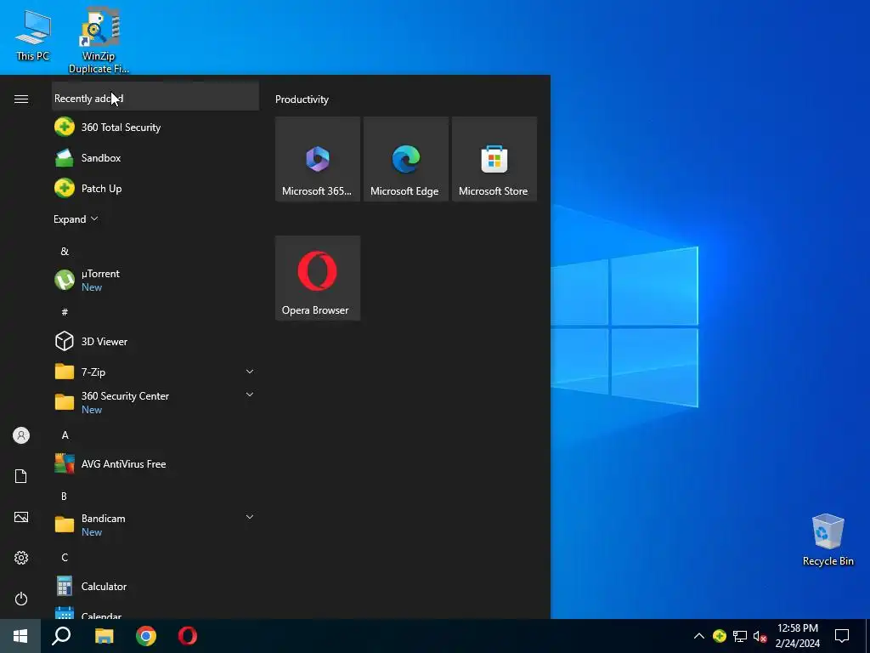Select the Recycle Bin desktop icon
Image resolution: width=870 pixels, height=653 pixels.
point(828,540)
